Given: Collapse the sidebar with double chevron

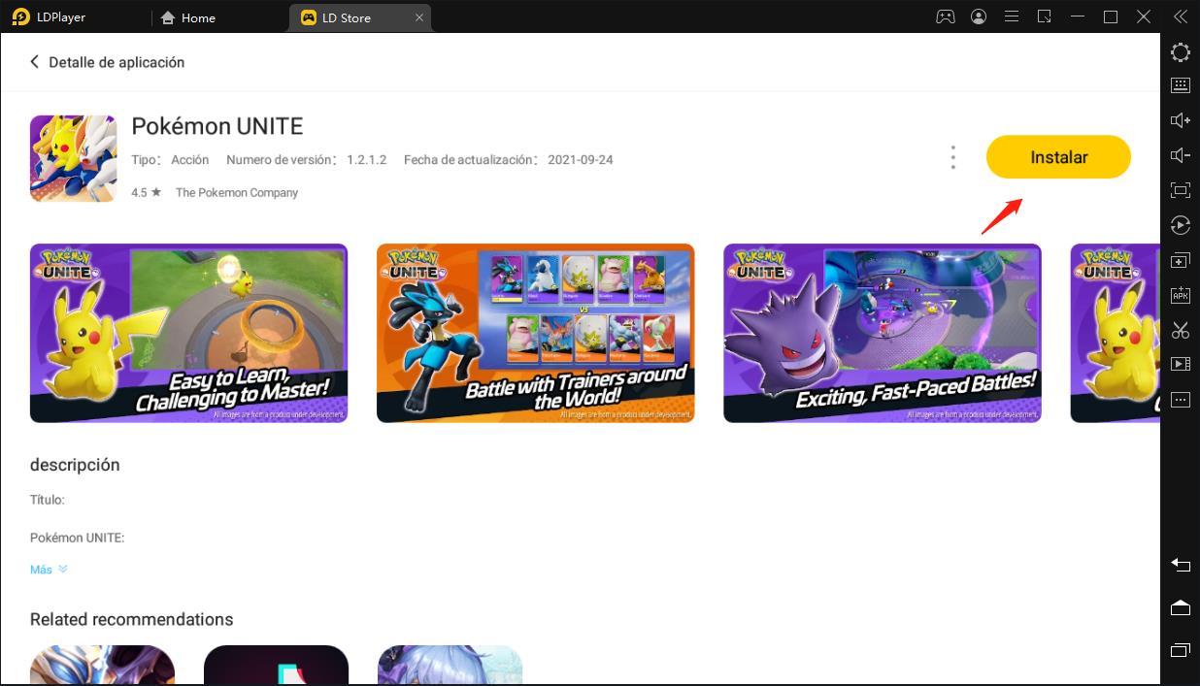Looking at the screenshot, I should [x=1181, y=16].
